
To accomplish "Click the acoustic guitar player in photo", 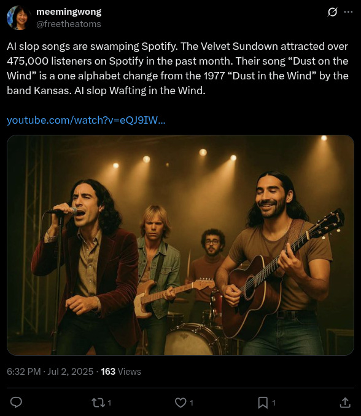I will coord(275,263).
